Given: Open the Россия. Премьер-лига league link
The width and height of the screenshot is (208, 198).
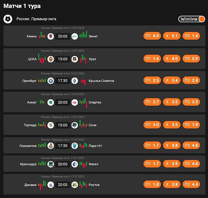Looking at the screenshot, I should 36,19.
